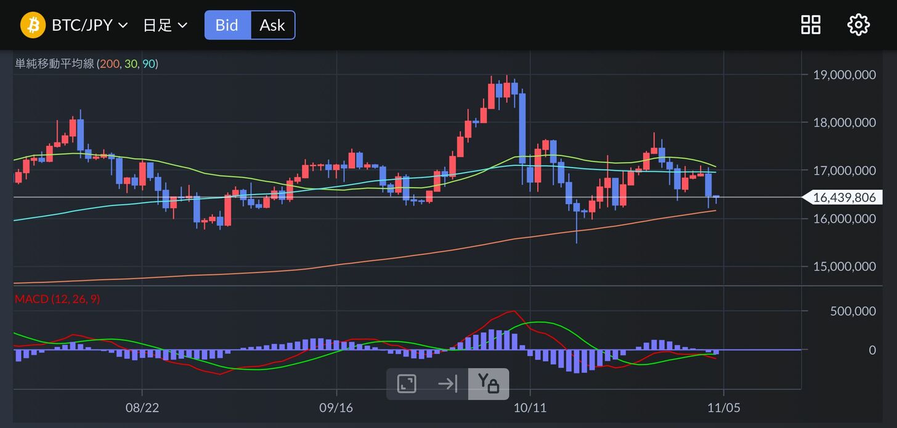Screen dimensions: 897x428
Task: Click the current price tag 16,439,806
Action: (843, 198)
